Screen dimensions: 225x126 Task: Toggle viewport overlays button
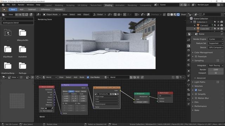[x=148, y=15]
